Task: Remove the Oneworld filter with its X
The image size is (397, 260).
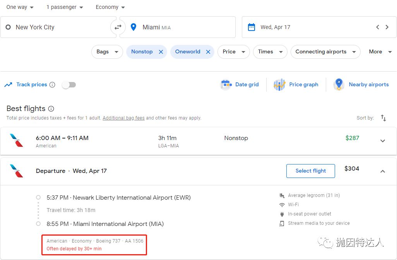Action: pos(208,52)
